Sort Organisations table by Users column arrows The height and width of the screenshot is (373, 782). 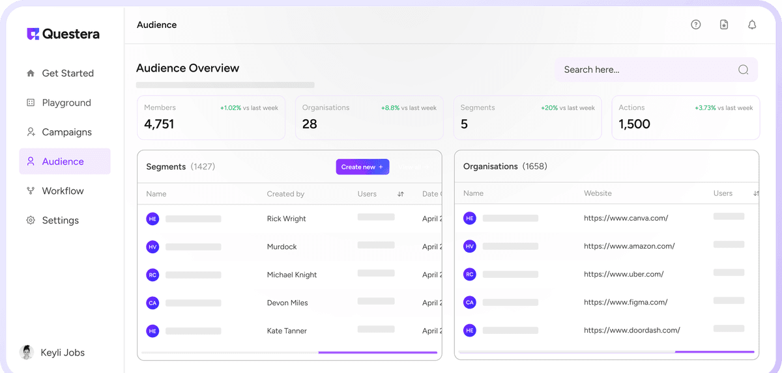[756, 193]
